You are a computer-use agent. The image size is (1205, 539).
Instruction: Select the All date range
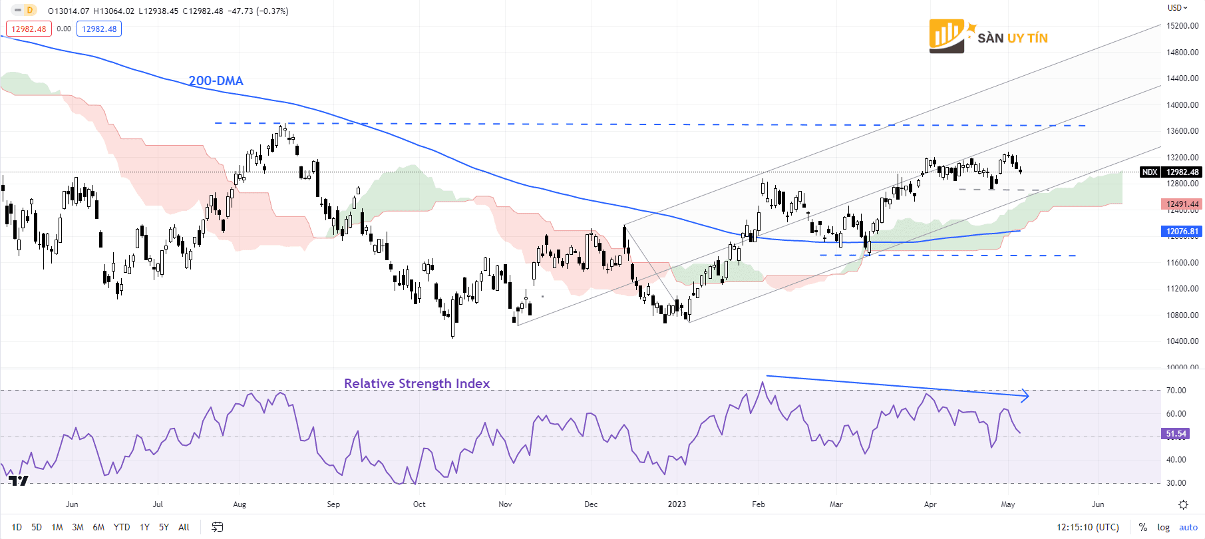click(x=184, y=527)
